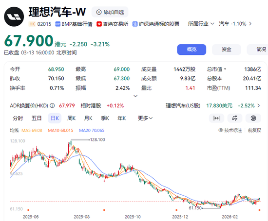Open the 汽车 -1.10% industry arrow

click(250, 24)
